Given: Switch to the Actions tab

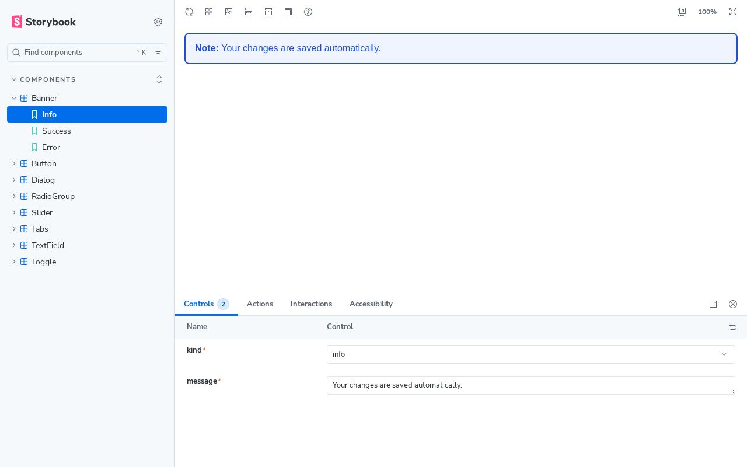Looking at the screenshot, I should 260,304.
